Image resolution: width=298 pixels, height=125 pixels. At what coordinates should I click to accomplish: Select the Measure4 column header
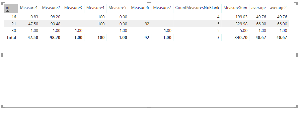point(95,8)
